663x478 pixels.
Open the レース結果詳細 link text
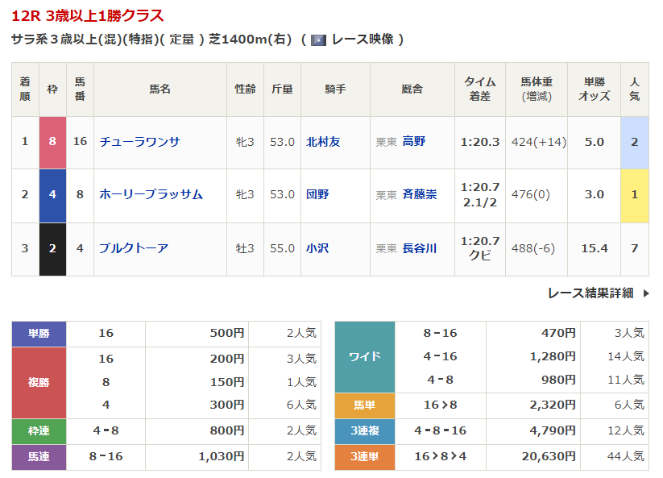coord(590,293)
